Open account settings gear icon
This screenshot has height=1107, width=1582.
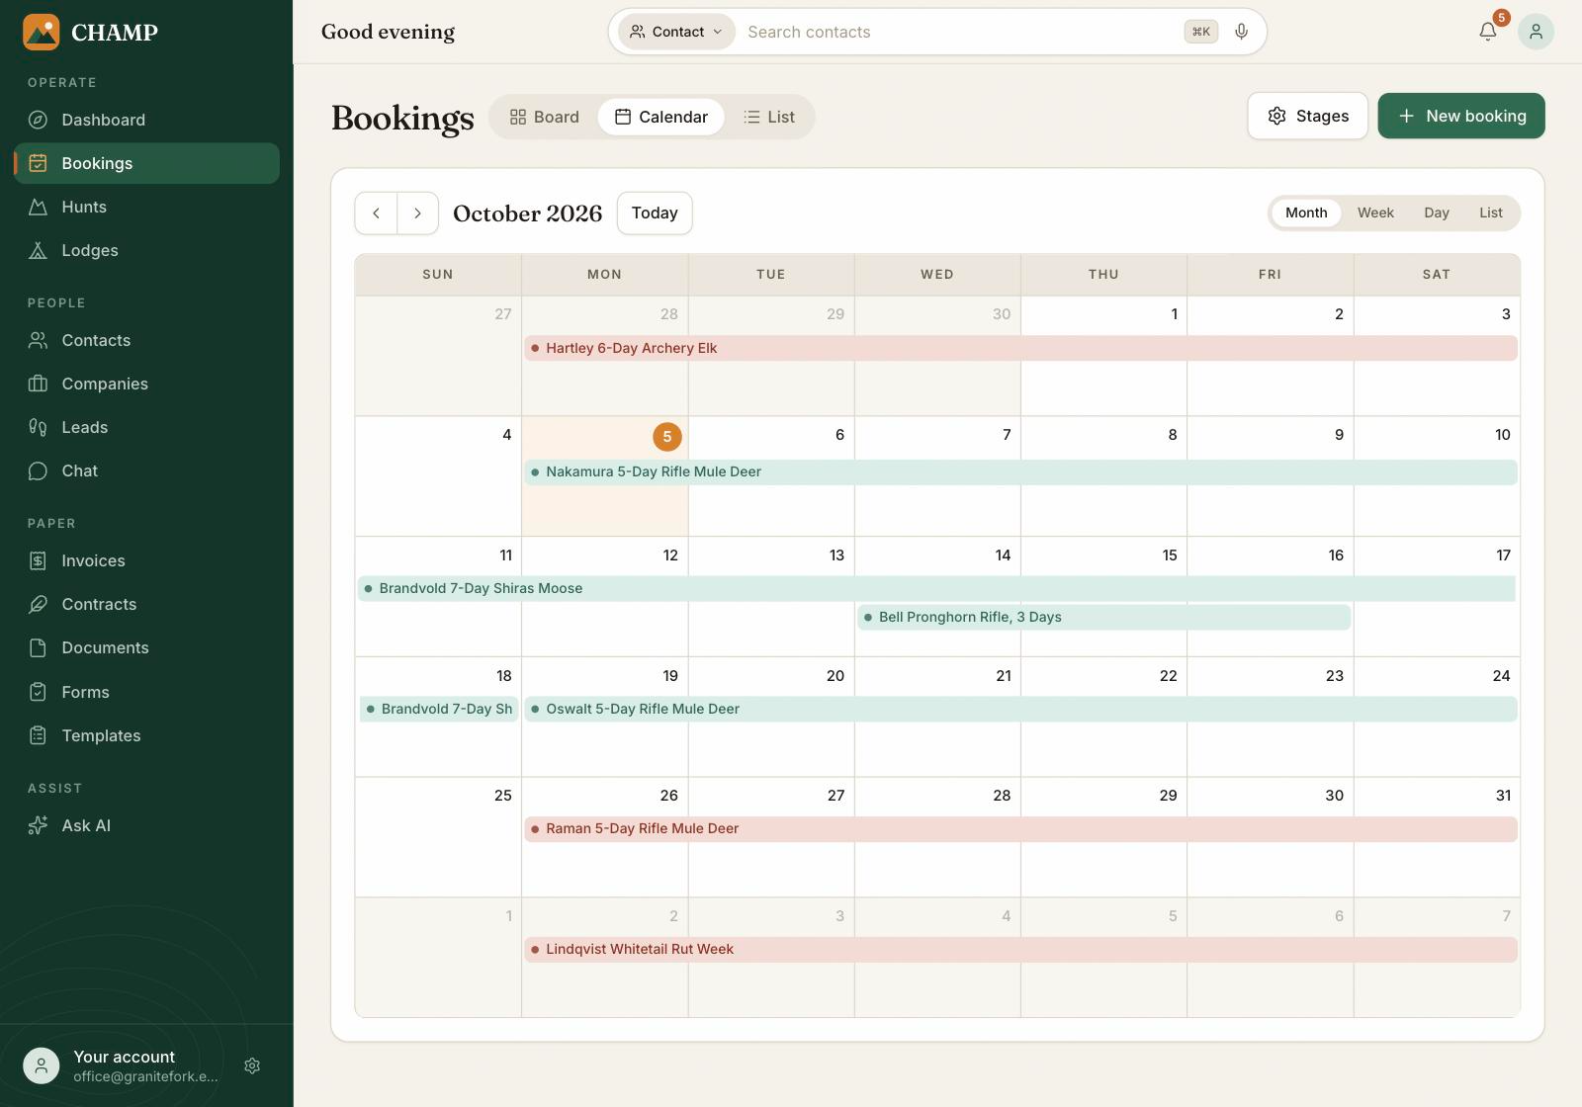[252, 1065]
